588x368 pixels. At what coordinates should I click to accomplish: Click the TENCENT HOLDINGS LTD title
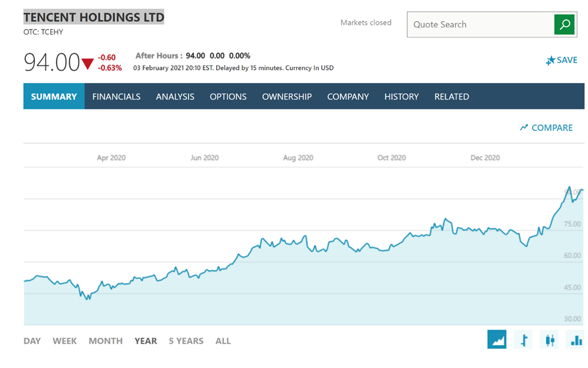coord(94,17)
